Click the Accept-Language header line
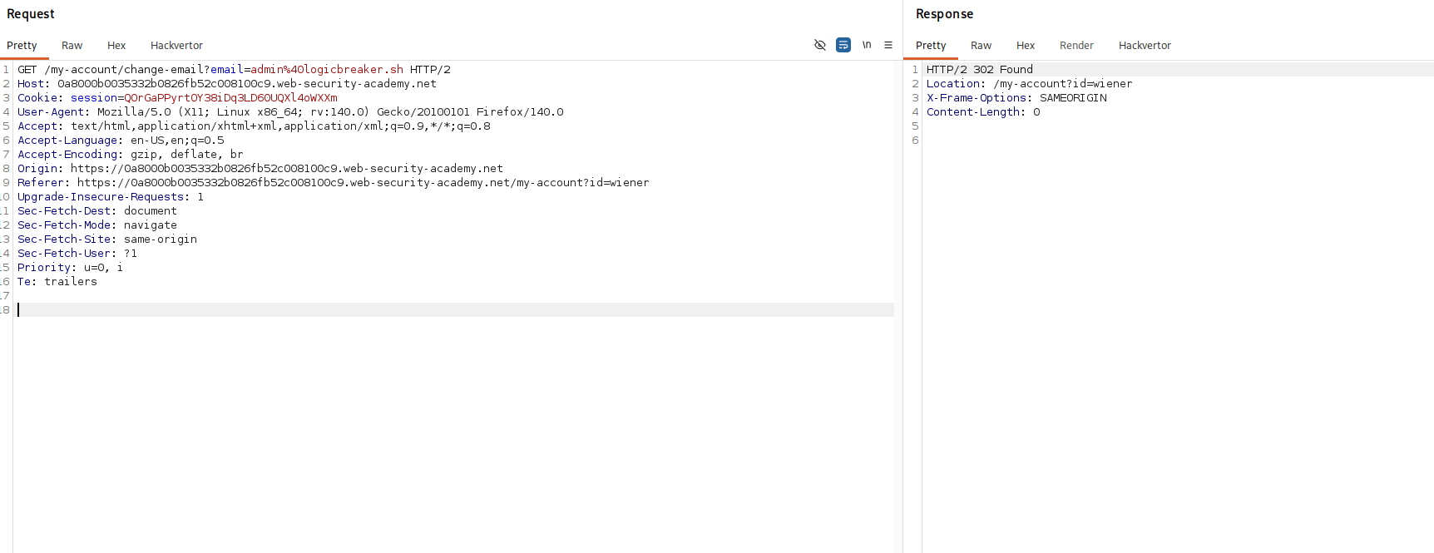 121,141
